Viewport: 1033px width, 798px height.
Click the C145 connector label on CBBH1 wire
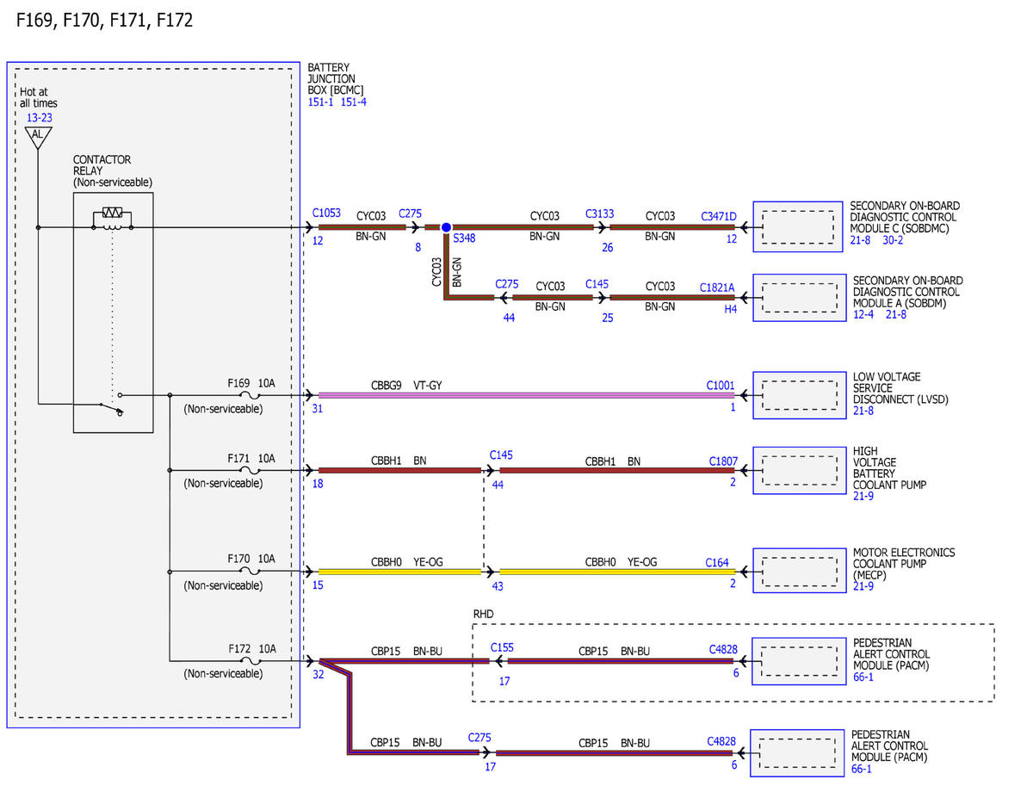[501, 455]
